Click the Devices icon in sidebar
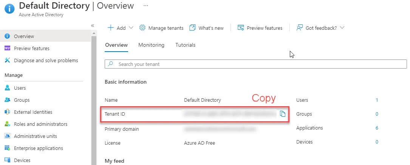Screen dimensions: 410x165 (x=7, y=160)
